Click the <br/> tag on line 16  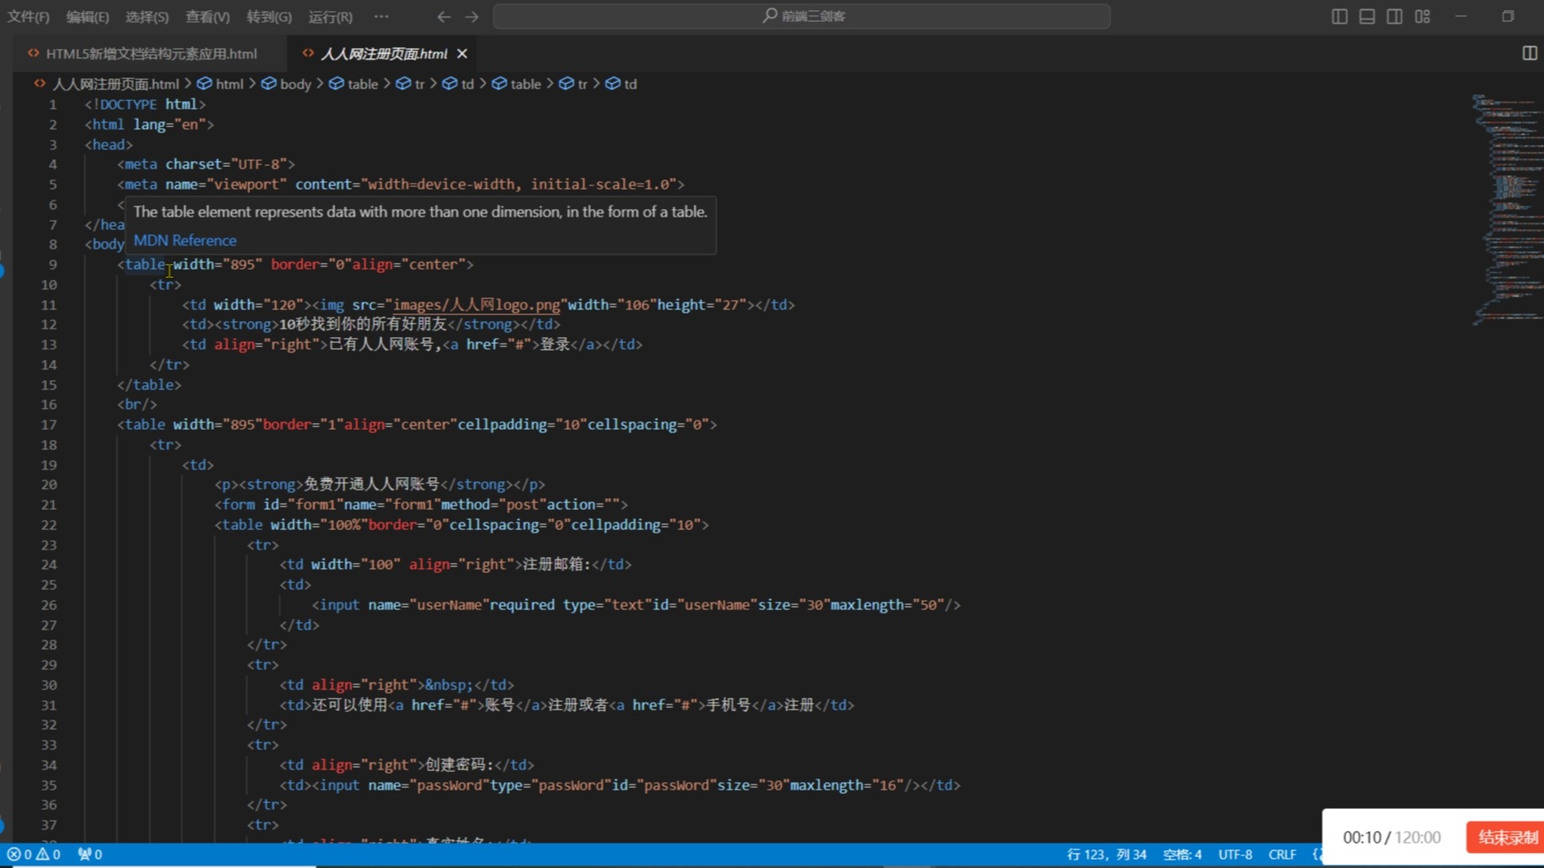[137, 404]
